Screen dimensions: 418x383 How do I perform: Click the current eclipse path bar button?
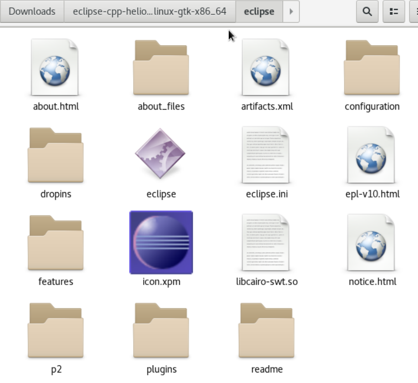(259, 11)
